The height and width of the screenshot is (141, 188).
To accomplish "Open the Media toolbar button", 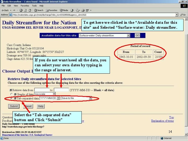I will [x=64, y=10].
